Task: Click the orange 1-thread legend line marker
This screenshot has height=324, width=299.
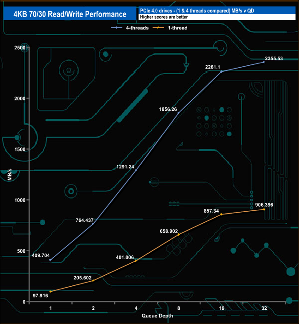Action: point(158,28)
